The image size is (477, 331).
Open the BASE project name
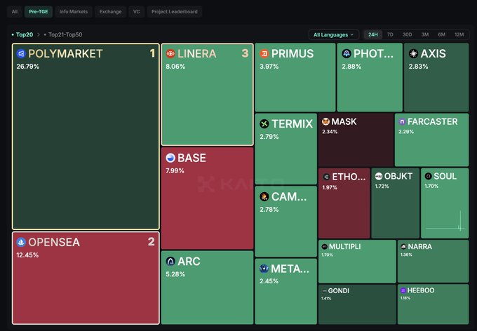pos(192,158)
